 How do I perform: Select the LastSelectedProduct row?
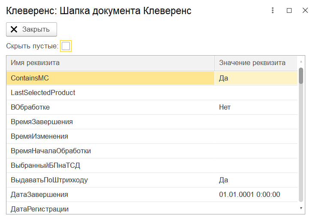(152, 93)
